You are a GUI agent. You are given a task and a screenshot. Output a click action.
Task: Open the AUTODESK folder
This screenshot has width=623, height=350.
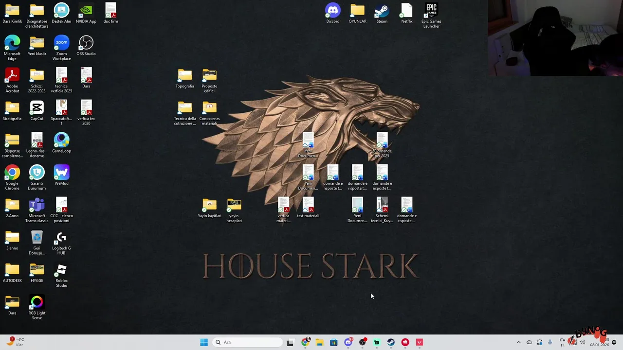[12, 273]
